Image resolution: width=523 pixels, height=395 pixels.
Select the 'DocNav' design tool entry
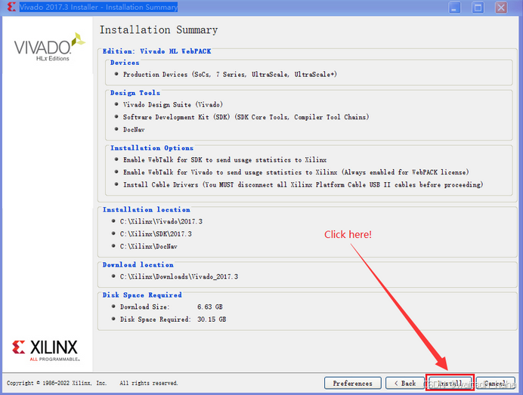[134, 130]
